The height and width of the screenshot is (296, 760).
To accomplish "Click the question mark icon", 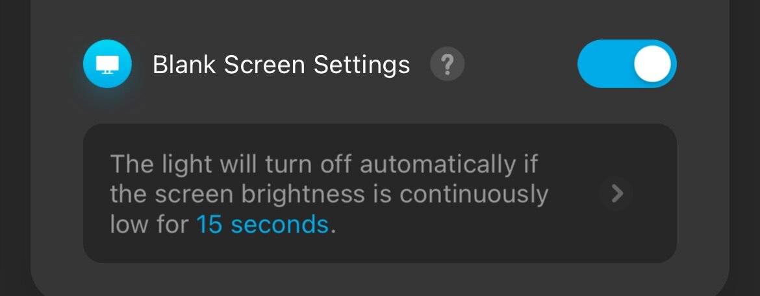I will point(447,65).
